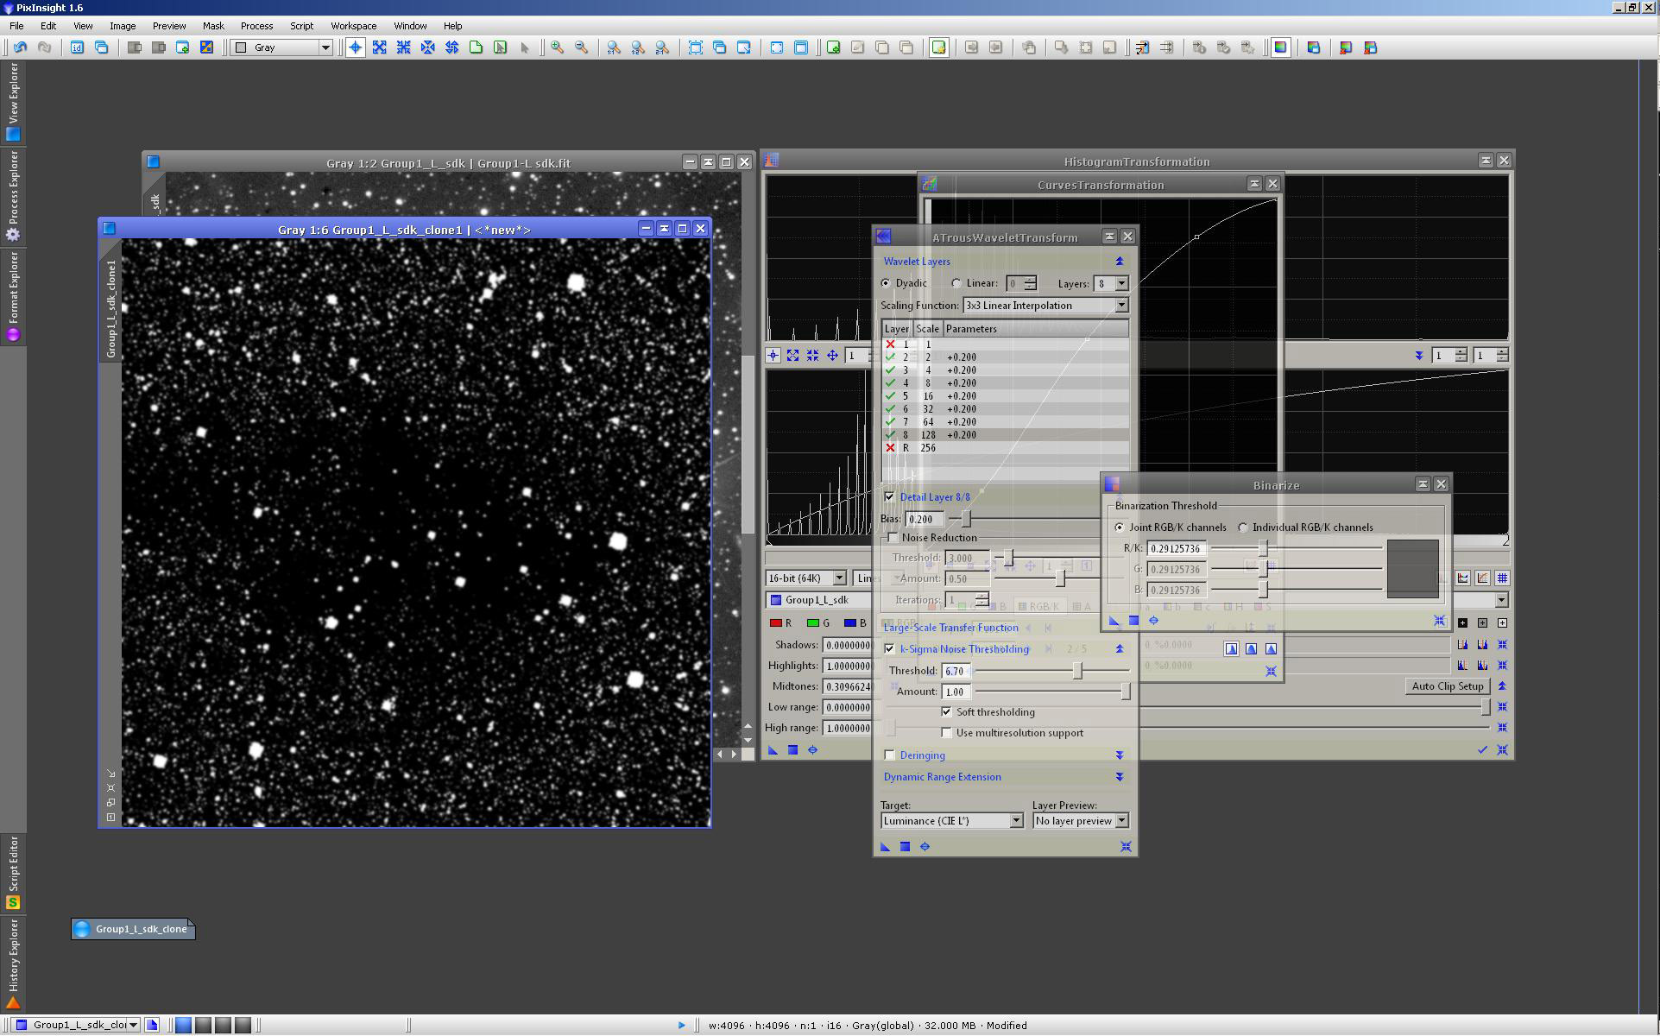
Task: Select the Zoom In magnifier tool
Action: (558, 47)
